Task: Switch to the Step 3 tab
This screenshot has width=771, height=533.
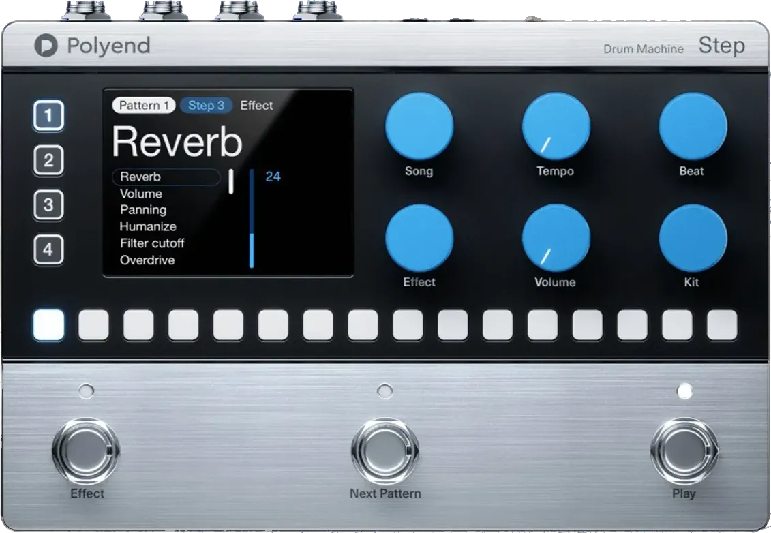Action: tap(206, 106)
